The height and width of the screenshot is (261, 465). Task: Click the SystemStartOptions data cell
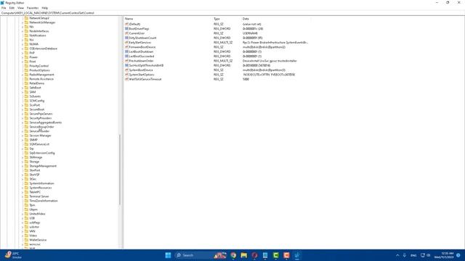pos(269,75)
